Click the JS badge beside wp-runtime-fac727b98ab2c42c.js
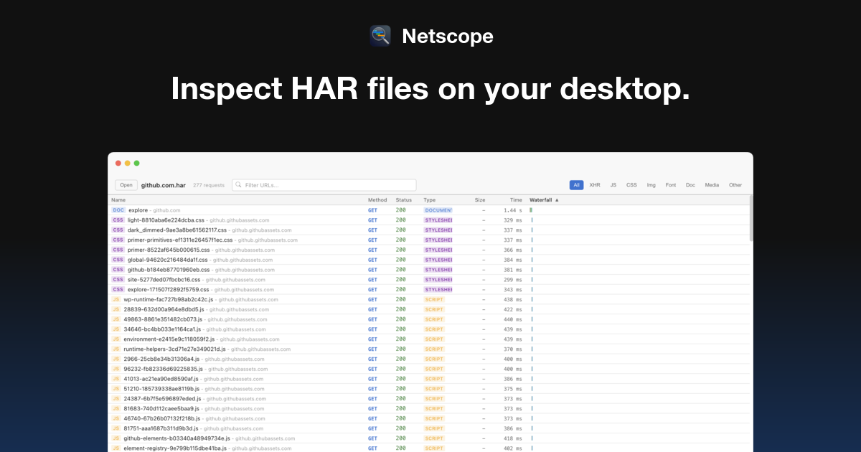The width and height of the screenshot is (861, 452). [116, 299]
